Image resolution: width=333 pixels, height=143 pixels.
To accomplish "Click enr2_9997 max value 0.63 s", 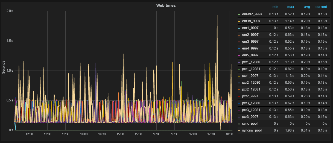I will [290, 35].
